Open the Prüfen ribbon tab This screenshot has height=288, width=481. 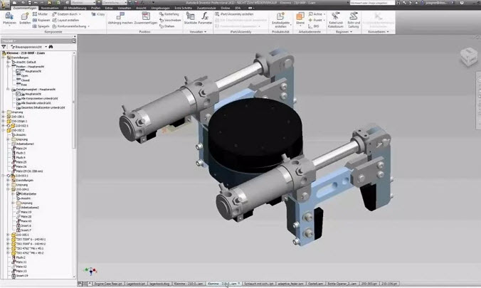tap(96, 8)
